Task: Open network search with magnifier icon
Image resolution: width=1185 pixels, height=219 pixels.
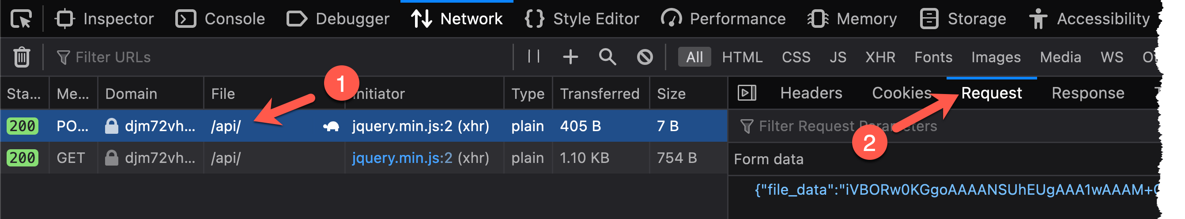Action: 607,57
